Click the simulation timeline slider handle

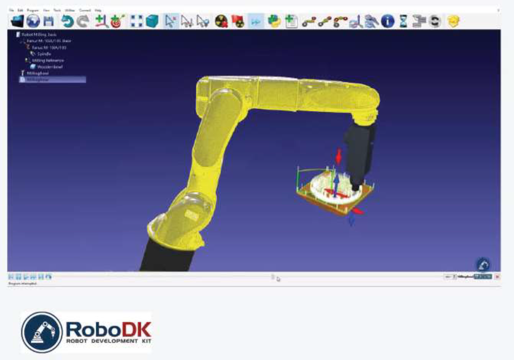click(273, 277)
